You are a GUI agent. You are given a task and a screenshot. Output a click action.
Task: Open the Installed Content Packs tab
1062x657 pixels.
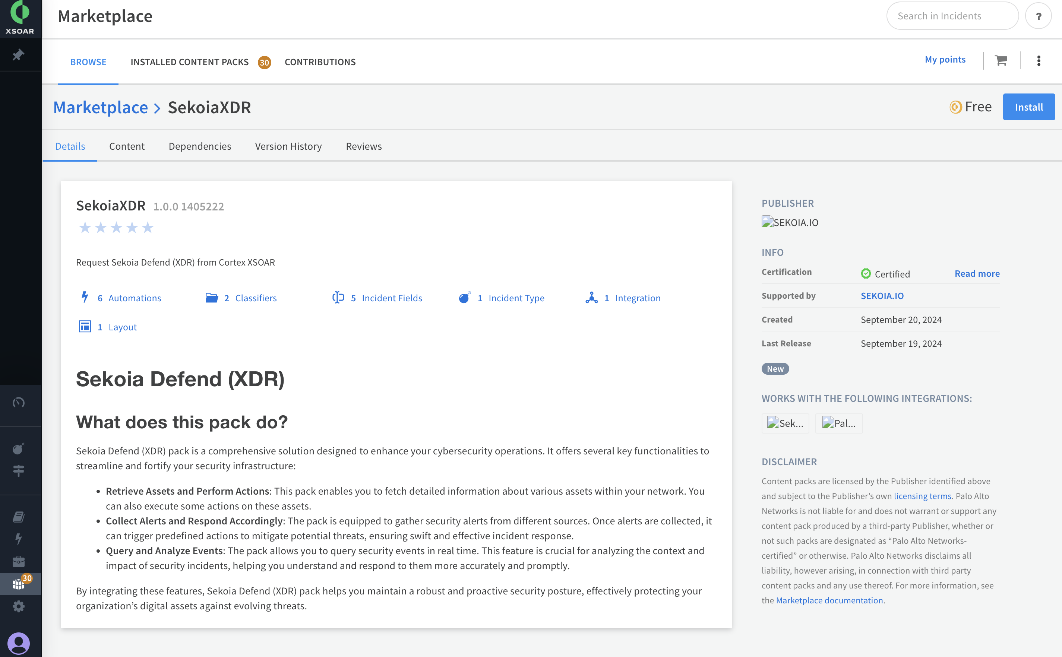point(190,62)
